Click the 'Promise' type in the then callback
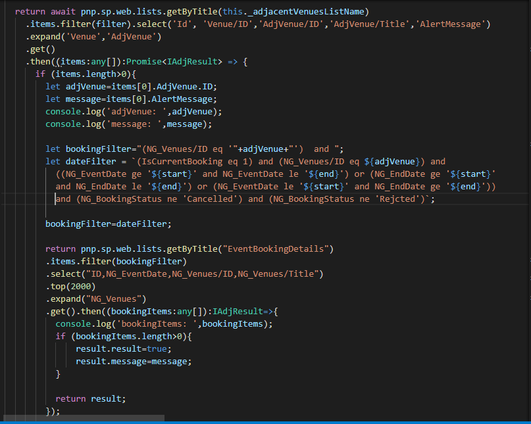The height and width of the screenshot is (424, 531). click(x=144, y=62)
